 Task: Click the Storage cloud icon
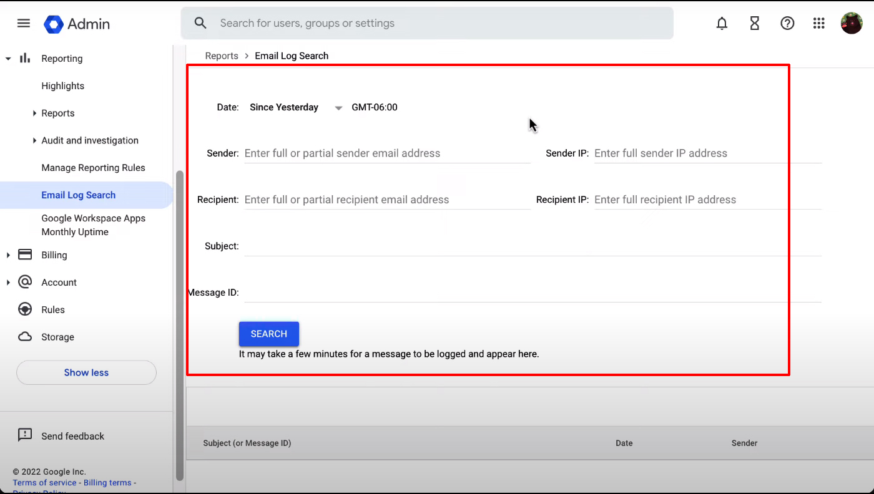(24, 337)
